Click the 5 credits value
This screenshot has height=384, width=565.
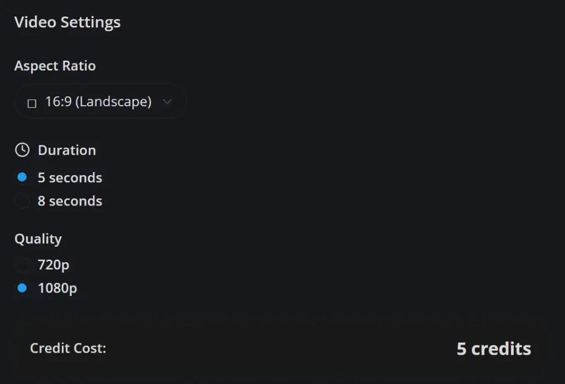tap(493, 348)
